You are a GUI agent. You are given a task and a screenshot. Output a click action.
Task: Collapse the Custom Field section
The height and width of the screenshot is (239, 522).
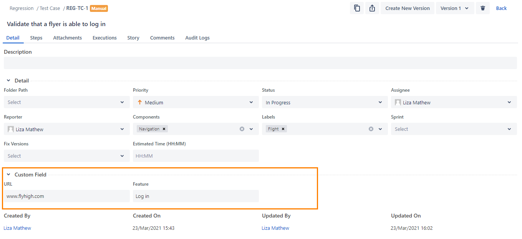[x=8, y=175]
